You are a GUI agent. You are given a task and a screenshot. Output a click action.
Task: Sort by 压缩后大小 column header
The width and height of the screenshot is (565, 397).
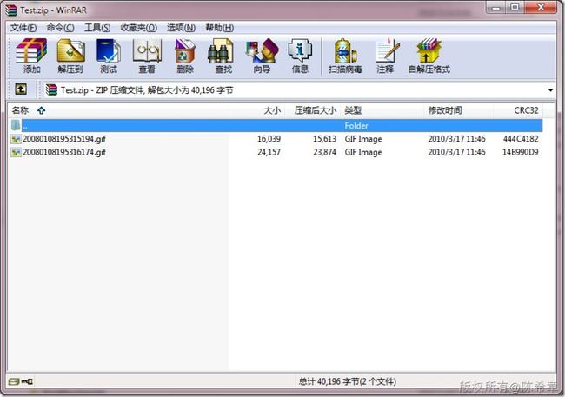click(x=313, y=110)
